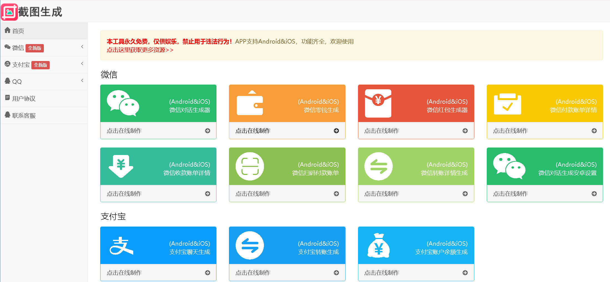Click 点击在线制作 under 微信零钱生成

click(x=253, y=131)
